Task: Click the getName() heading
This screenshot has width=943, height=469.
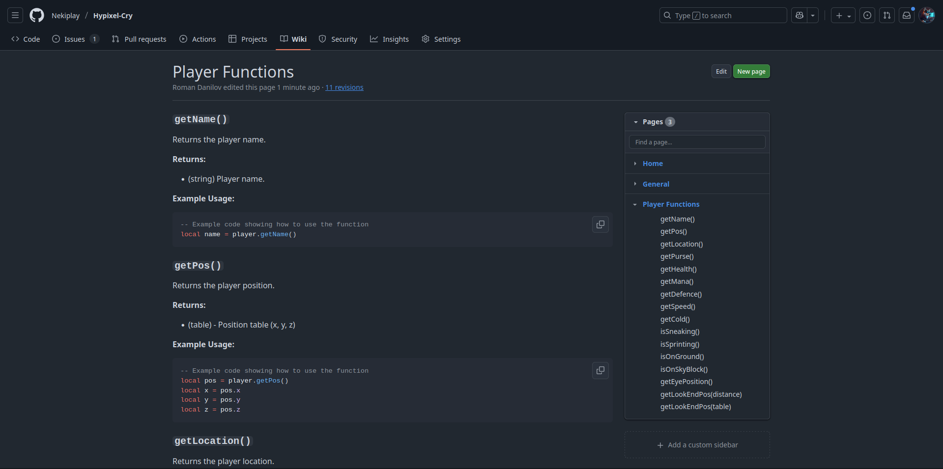Action: [201, 119]
